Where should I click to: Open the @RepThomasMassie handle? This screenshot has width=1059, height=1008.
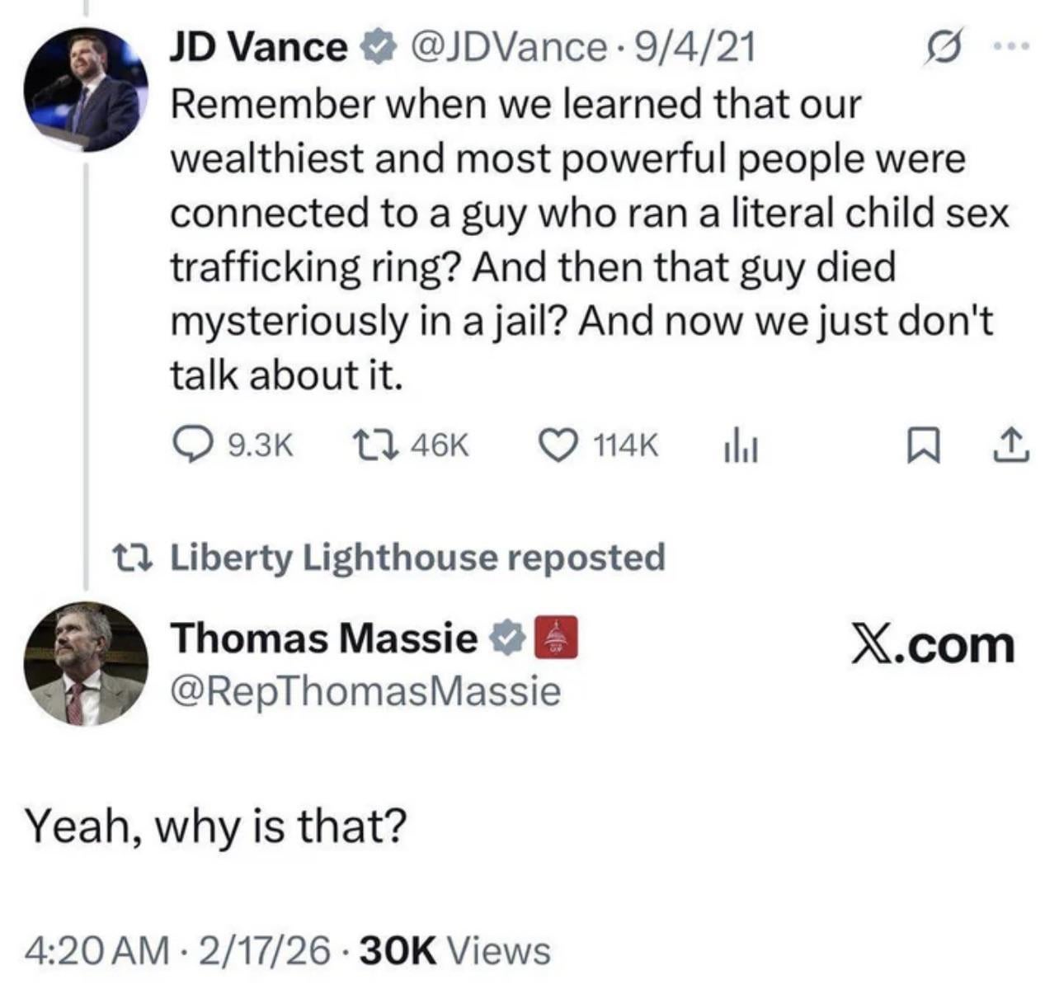[365, 691]
